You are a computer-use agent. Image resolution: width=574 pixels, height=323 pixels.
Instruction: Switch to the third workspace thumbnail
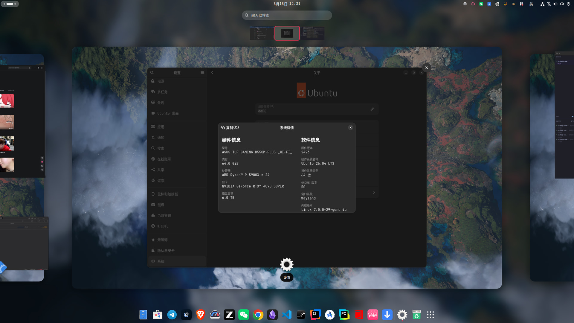click(x=313, y=33)
